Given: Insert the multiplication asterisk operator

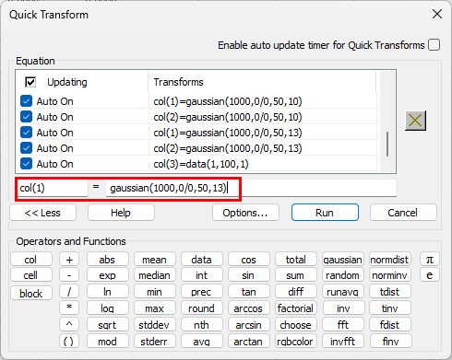Looking at the screenshot, I should click(69, 308).
